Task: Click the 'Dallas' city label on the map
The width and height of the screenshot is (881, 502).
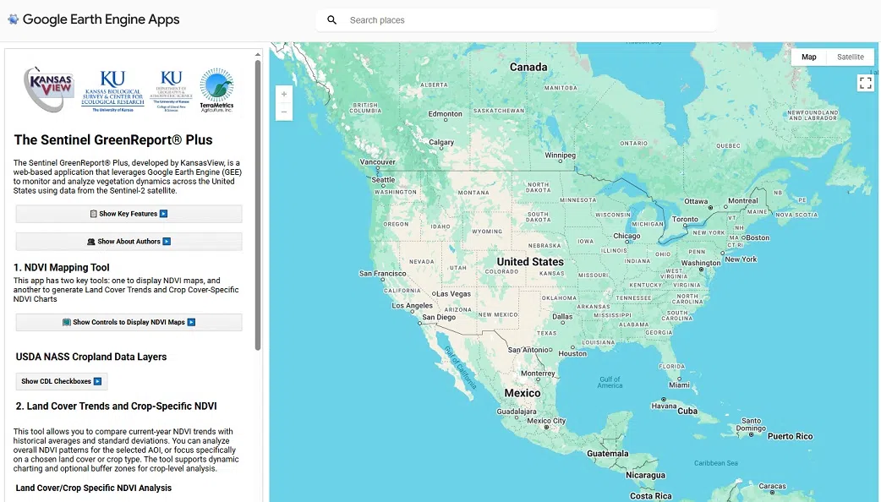Action: click(562, 317)
